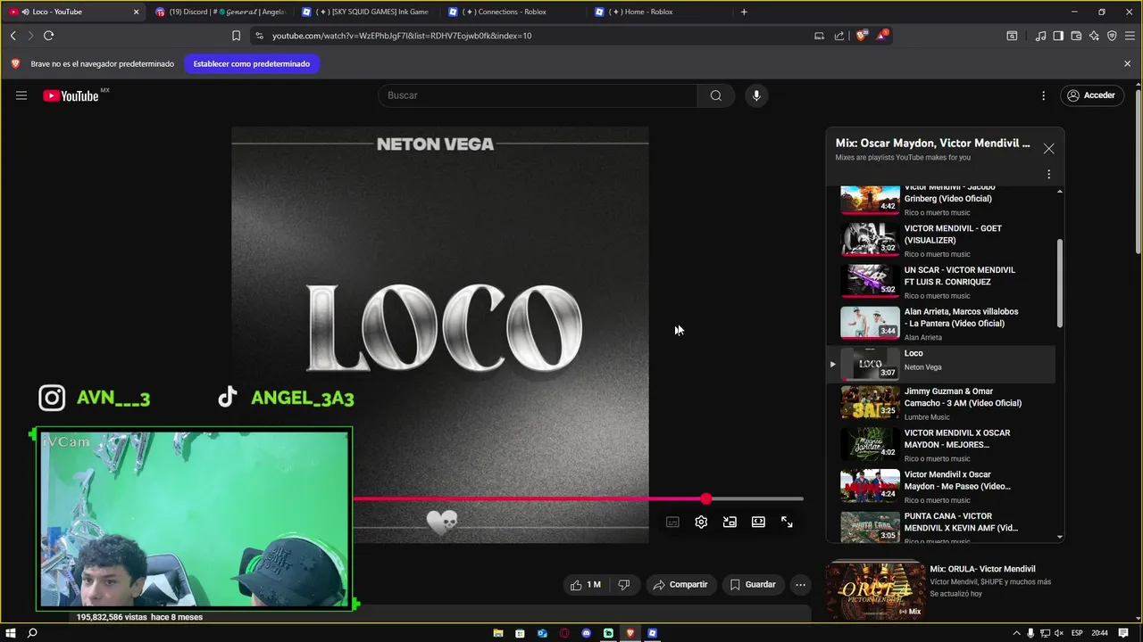Viewport: 1143px width, 642px height.
Task: Click the Guardar save button
Action: coord(753,585)
